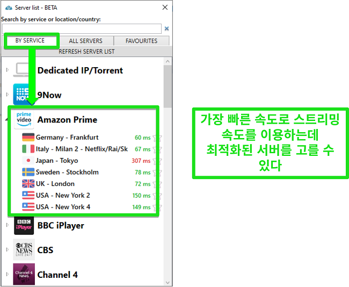Expand the CBS group arrow
Image resolution: width=349 pixels, height=287 pixels.
pyautogui.click(x=8, y=249)
